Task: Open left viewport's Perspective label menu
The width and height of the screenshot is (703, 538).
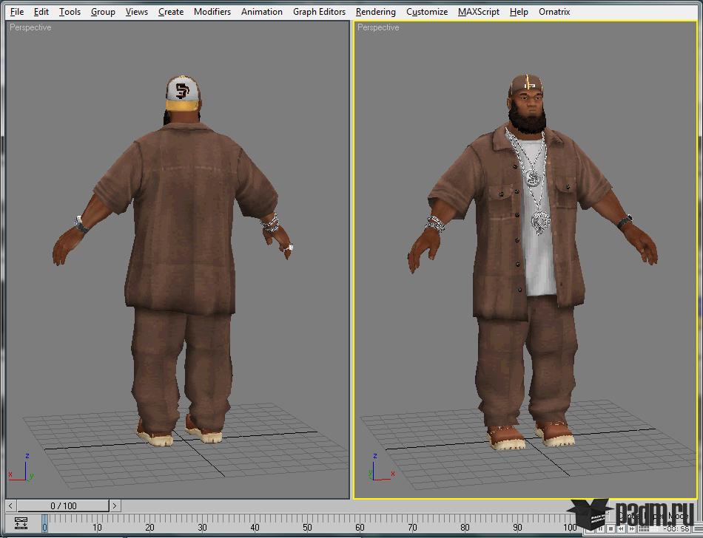Action: (x=30, y=27)
